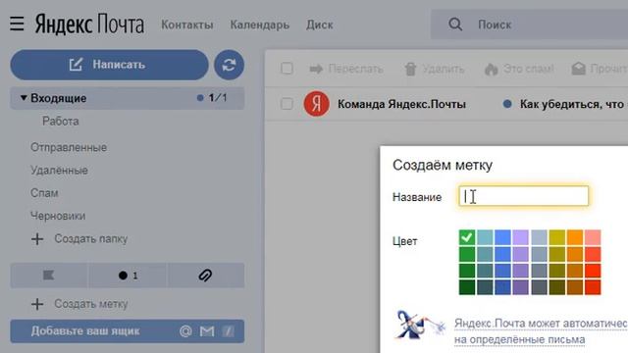Viewport: 628px width, 353px height.
Task: Click the Переслать forward arrow icon
Action: pyautogui.click(x=316, y=69)
